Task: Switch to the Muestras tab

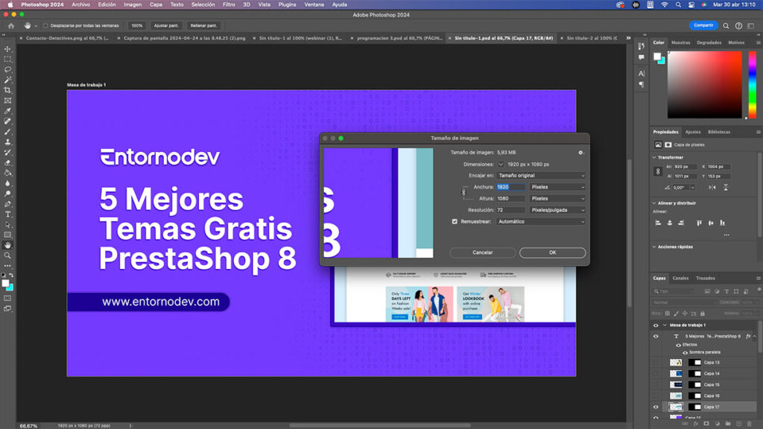Action: pos(681,42)
